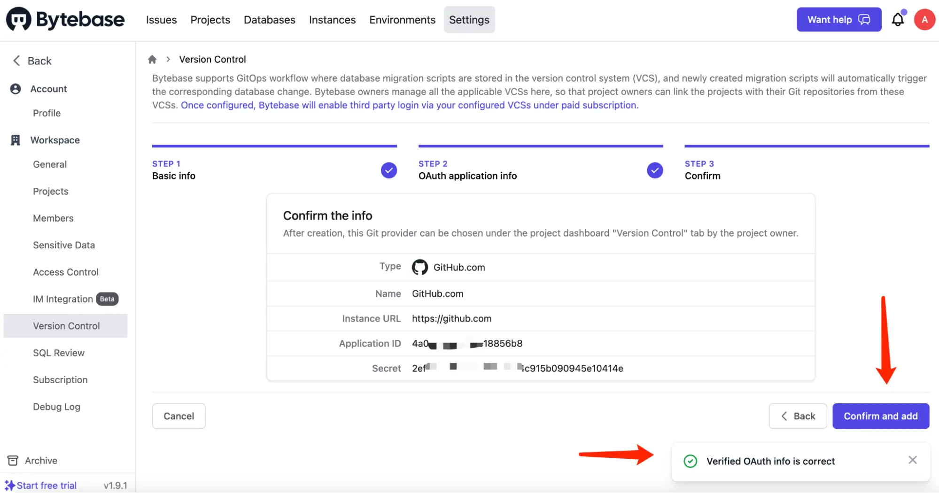The height and width of the screenshot is (493, 939).
Task: Open Projects in the sidebar
Action: tap(50, 191)
